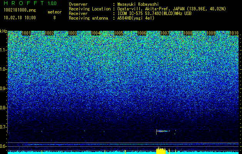Click the date stamp 10.02.18 10:00
The height and width of the screenshot is (154, 242).
[20, 18]
